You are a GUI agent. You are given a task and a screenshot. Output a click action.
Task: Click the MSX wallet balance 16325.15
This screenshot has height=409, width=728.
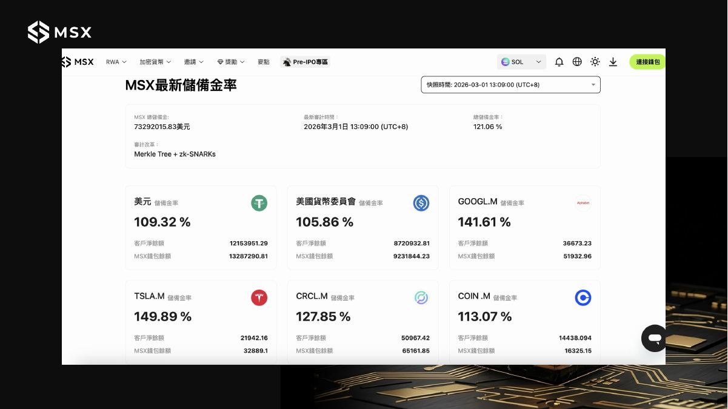(578, 351)
